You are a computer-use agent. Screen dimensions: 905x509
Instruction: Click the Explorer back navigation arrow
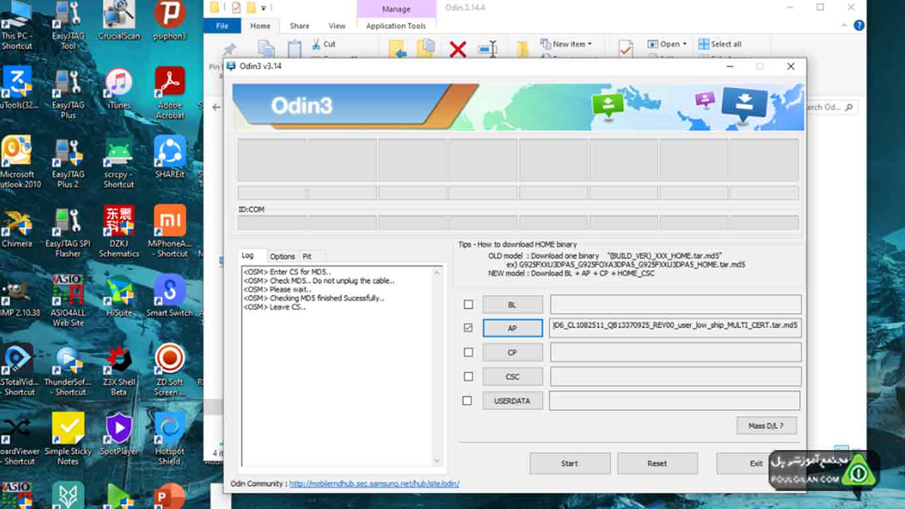pos(217,107)
